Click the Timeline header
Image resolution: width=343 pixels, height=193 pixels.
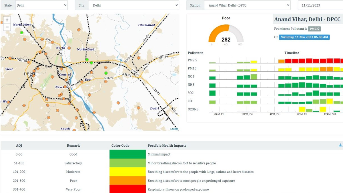coord(292,53)
